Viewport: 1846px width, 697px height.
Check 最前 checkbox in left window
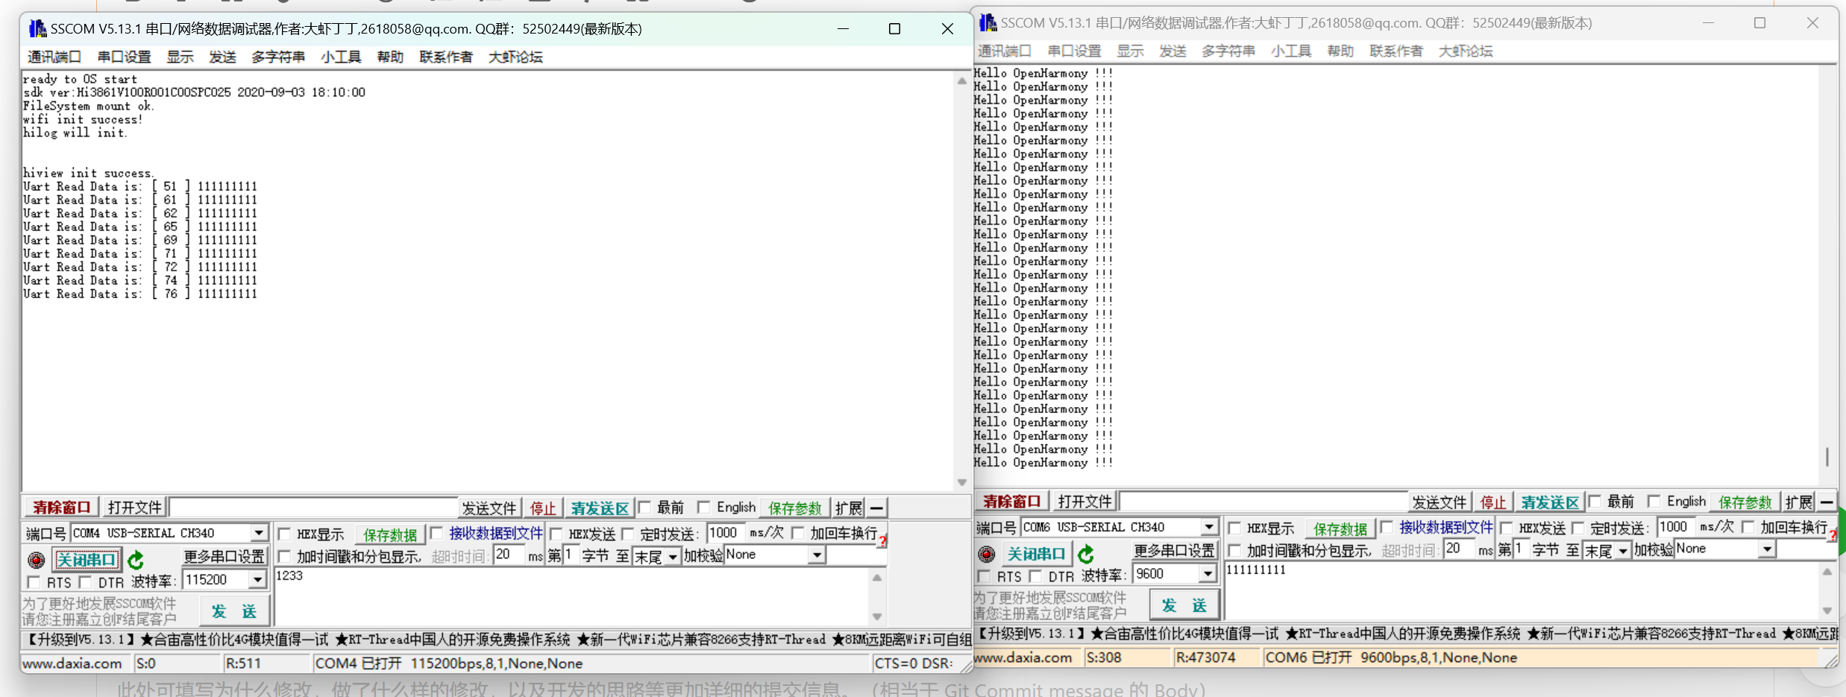pyautogui.click(x=645, y=507)
